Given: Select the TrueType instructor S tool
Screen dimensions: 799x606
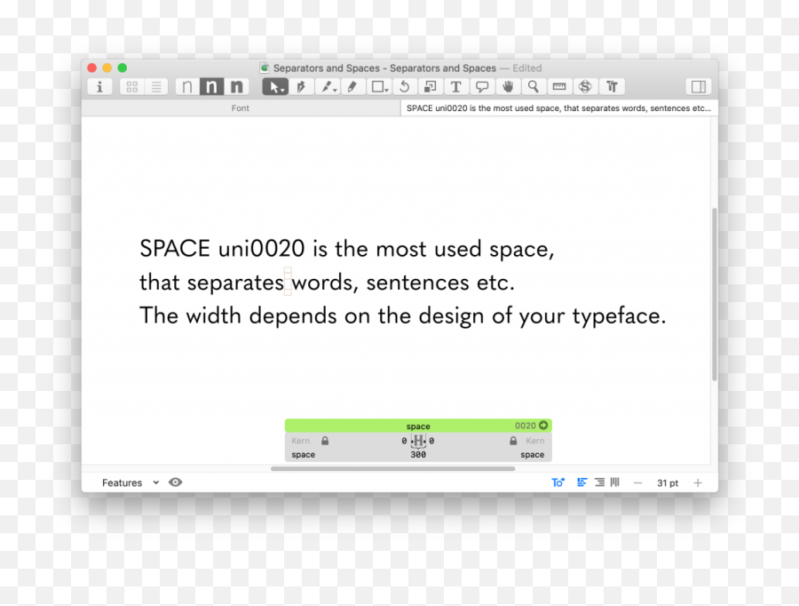Looking at the screenshot, I should point(585,87).
